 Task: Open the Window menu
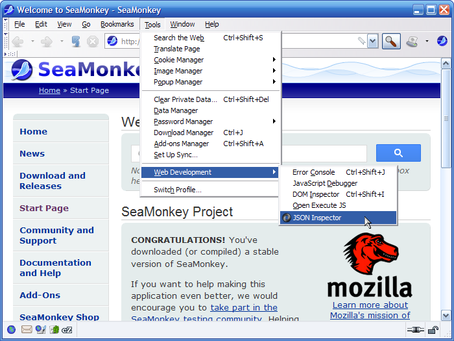(x=182, y=25)
